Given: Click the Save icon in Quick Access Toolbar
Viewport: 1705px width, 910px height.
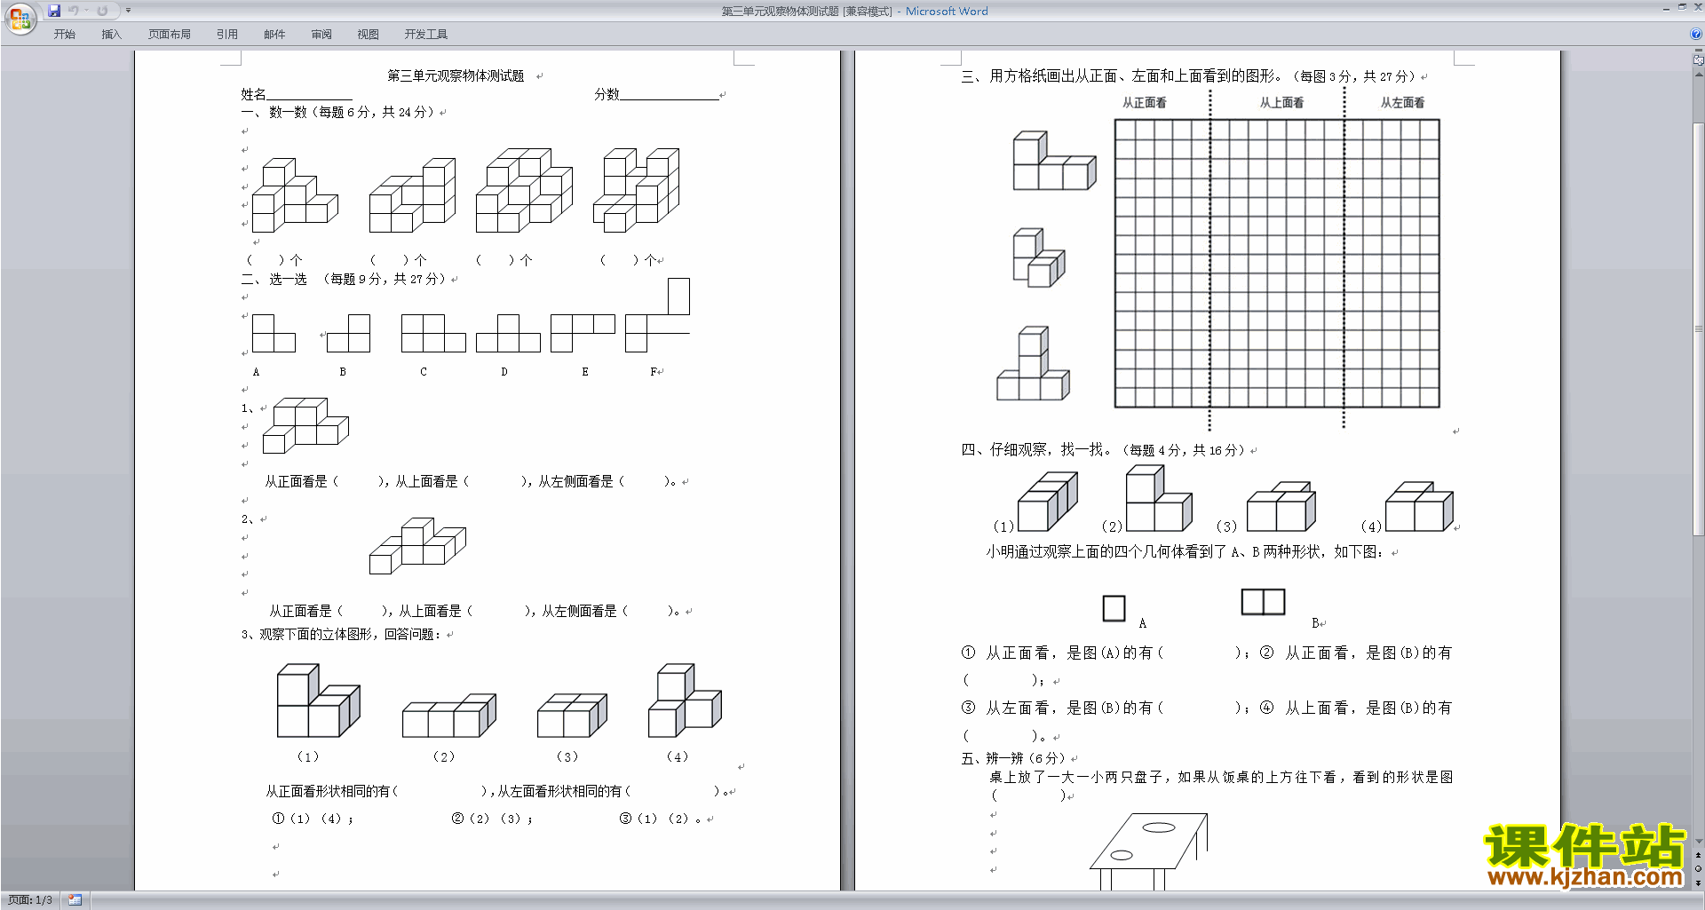Looking at the screenshot, I should (54, 11).
